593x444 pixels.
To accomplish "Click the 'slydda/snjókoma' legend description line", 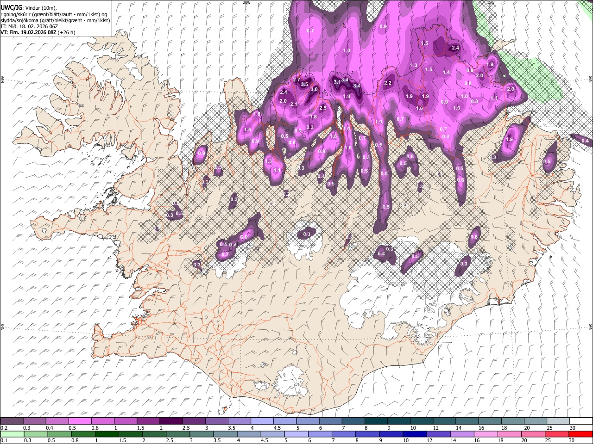I will click(x=55, y=20).
